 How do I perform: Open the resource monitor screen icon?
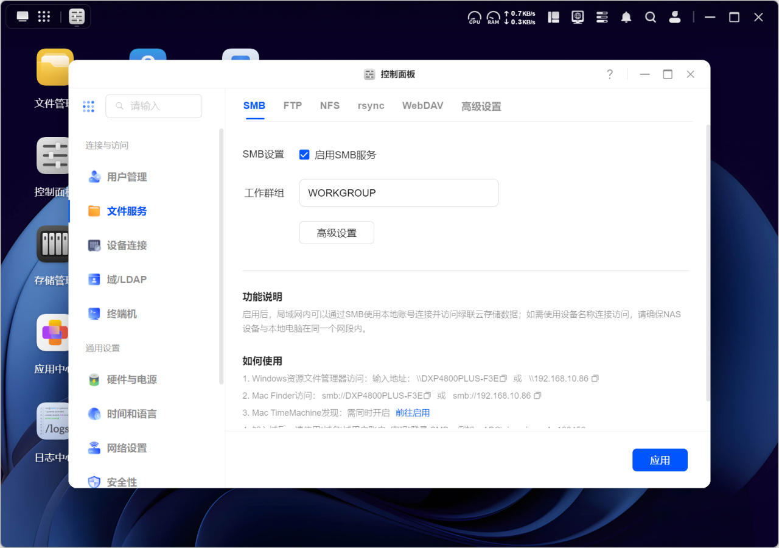click(x=578, y=17)
